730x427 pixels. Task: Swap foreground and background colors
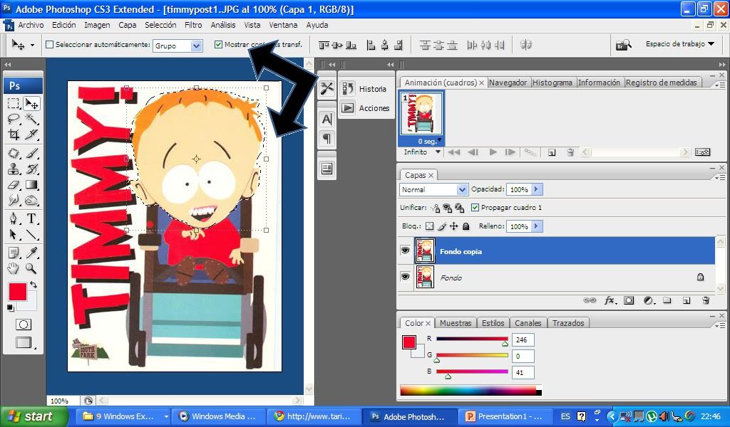coord(34,285)
